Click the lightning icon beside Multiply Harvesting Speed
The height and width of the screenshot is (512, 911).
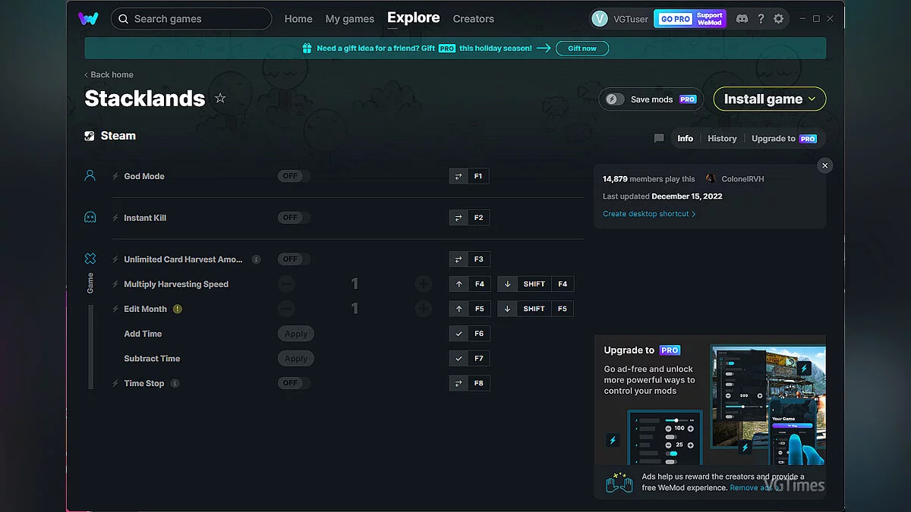[x=115, y=284]
